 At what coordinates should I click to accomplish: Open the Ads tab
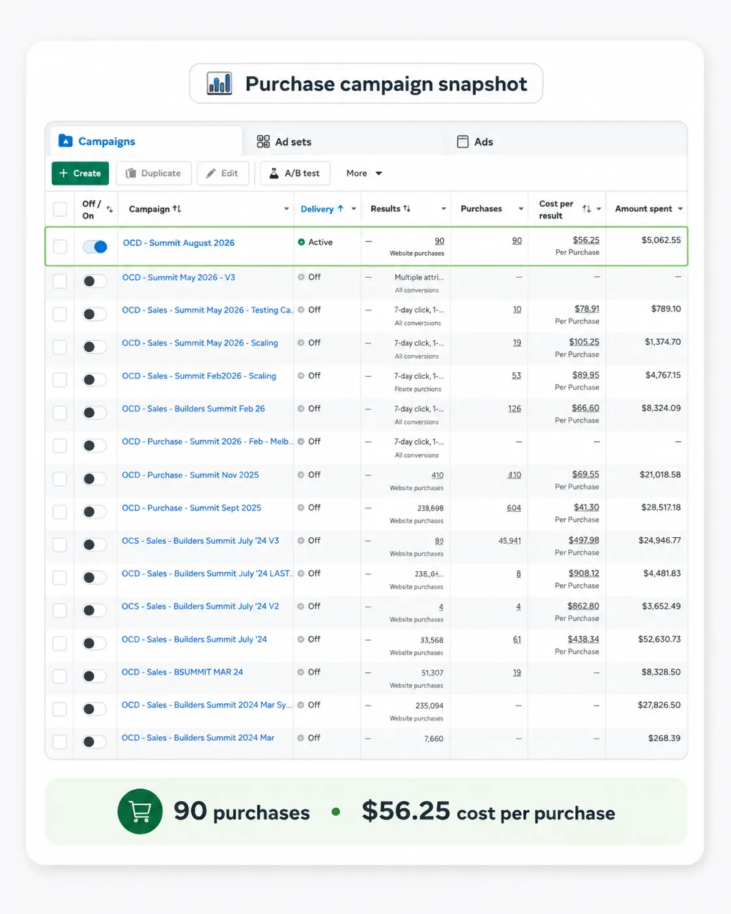pyautogui.click(x=475, y=141)
